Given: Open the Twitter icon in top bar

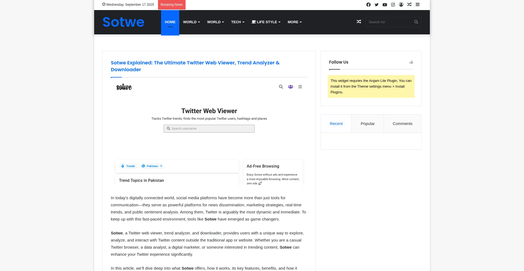Looking at the screenshot, I should 377,5.
